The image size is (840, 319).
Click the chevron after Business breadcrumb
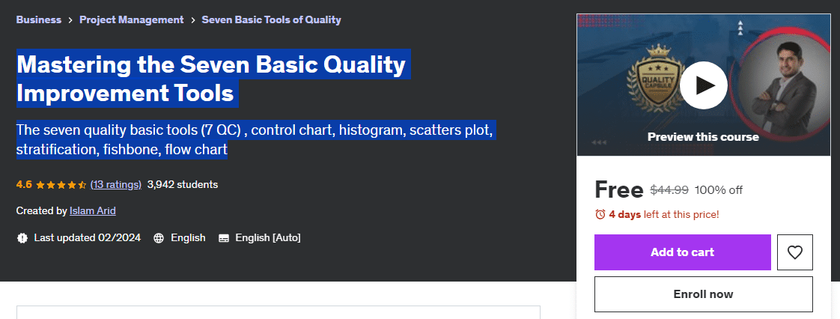tap(70, 20)
